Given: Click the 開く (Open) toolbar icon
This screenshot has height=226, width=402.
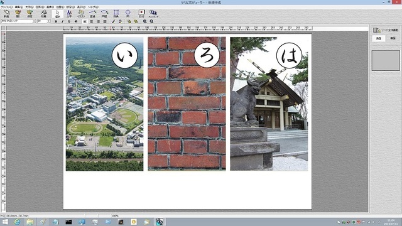Looking at the screenshot, I should [18, 14].
